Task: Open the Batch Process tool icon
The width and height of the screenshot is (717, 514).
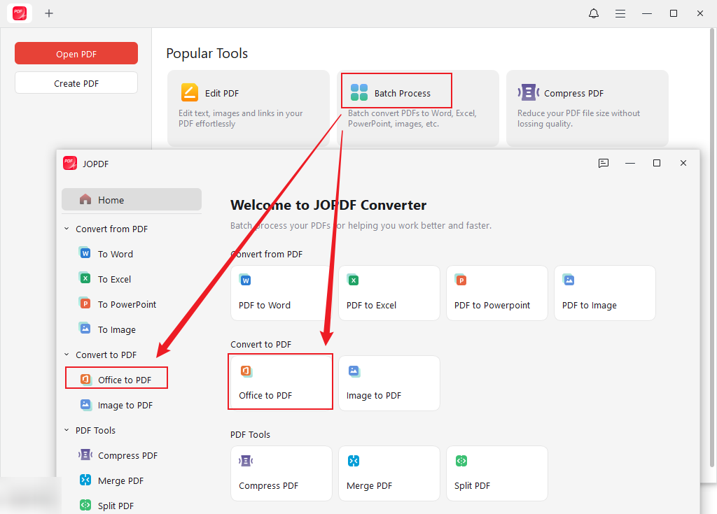Action: (359, 91)
